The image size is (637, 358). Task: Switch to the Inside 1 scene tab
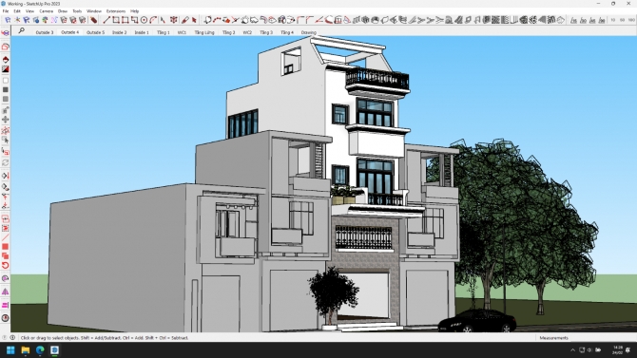click(x=142, y=32)
